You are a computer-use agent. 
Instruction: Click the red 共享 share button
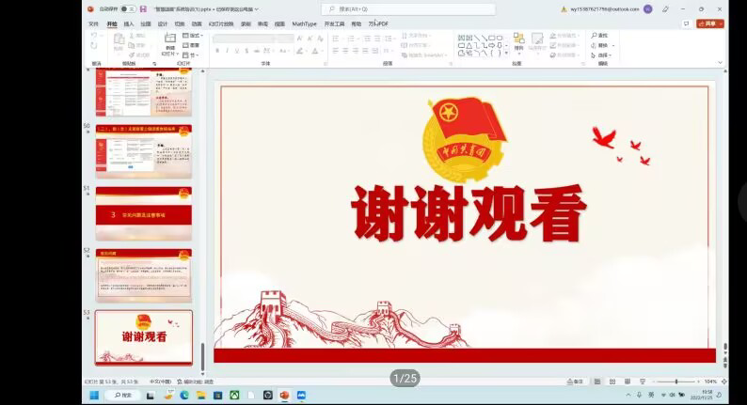click(710, 23)
